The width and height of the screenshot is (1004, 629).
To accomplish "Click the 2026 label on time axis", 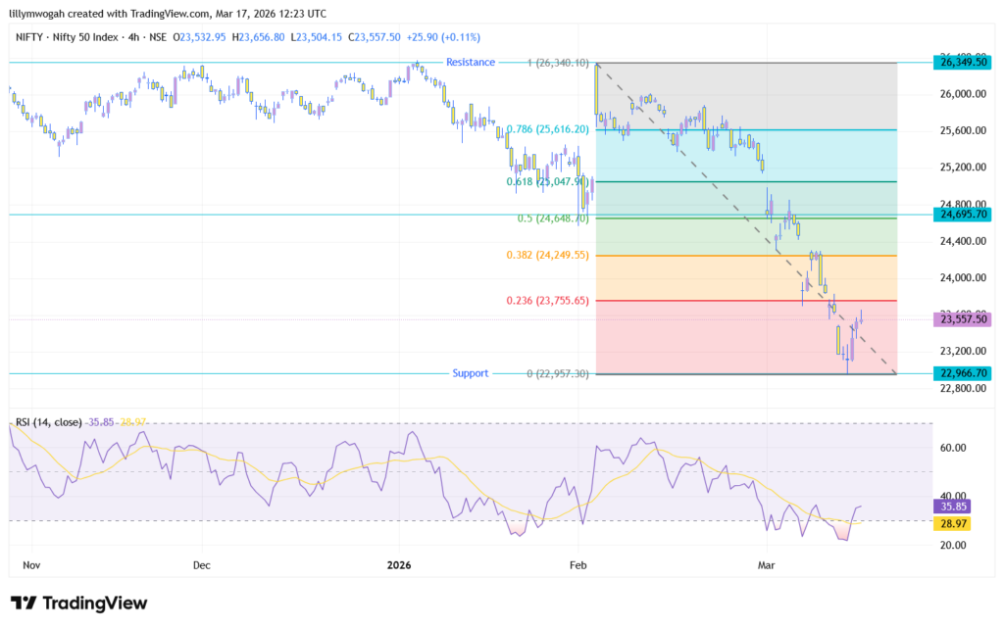I will [398, 565].
